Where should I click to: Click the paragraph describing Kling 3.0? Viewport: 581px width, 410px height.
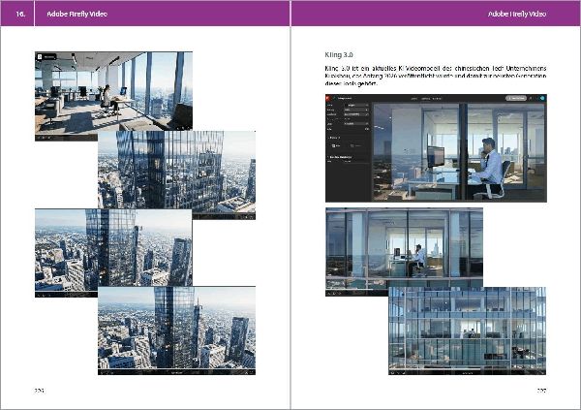(436, 76)
